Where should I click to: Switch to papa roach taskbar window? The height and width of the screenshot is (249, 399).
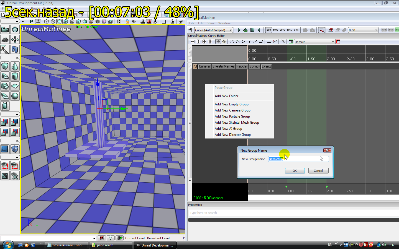pyautogui.click(x=111, y=245)
